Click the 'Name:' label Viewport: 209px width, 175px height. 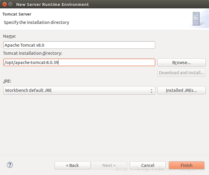10,36
